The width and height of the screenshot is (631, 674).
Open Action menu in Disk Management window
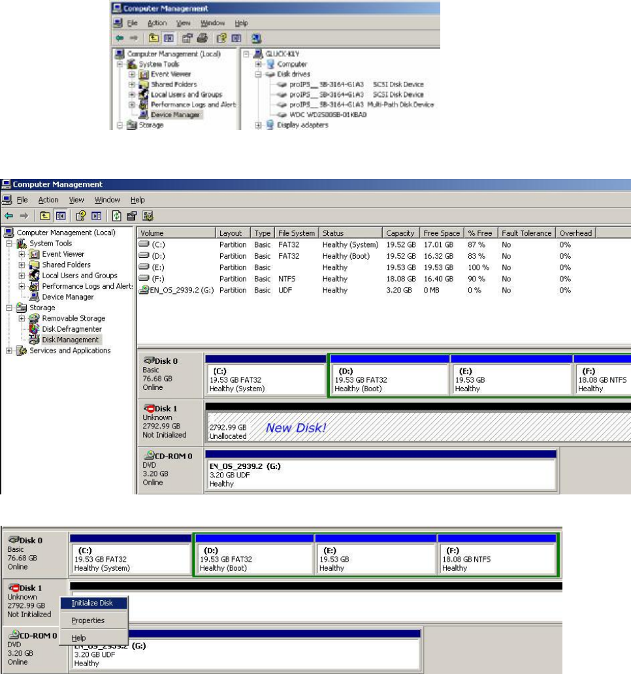48,200
